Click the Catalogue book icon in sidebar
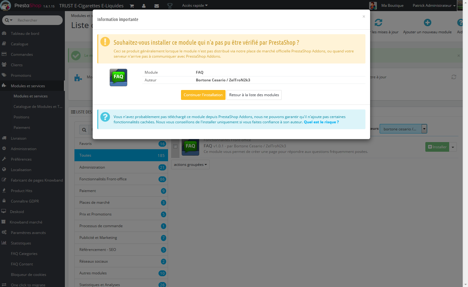 pyautogui.click(x=4, y=44)
